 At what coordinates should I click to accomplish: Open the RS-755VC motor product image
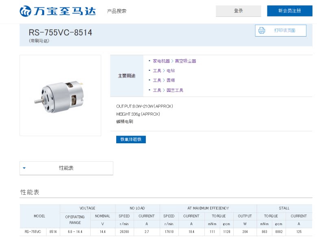60,95
